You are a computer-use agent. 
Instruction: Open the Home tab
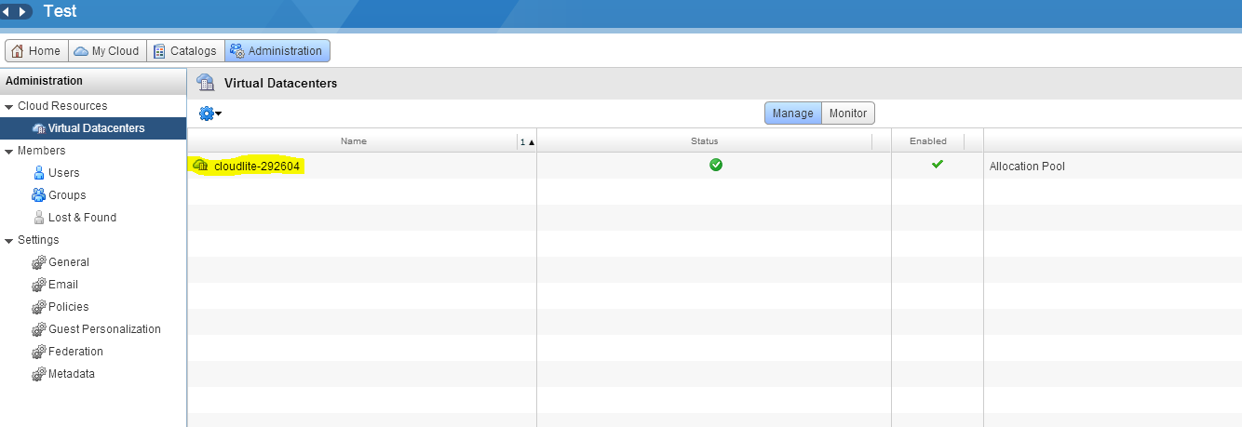coord(36,51)
